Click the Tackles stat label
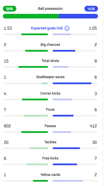This screenshot has height=186, width=104. pos(50,142)
